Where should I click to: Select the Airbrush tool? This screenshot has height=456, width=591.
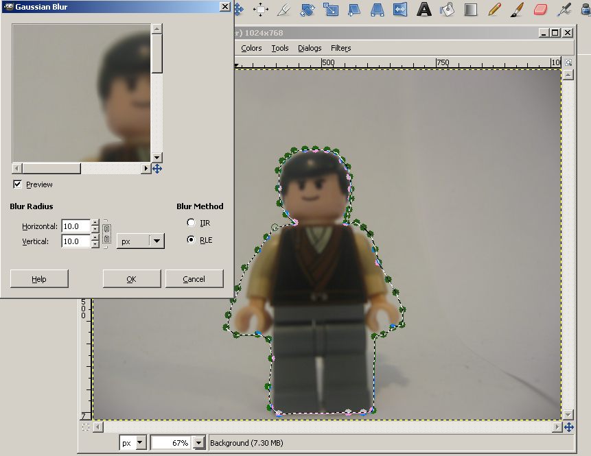pos(564,10)
